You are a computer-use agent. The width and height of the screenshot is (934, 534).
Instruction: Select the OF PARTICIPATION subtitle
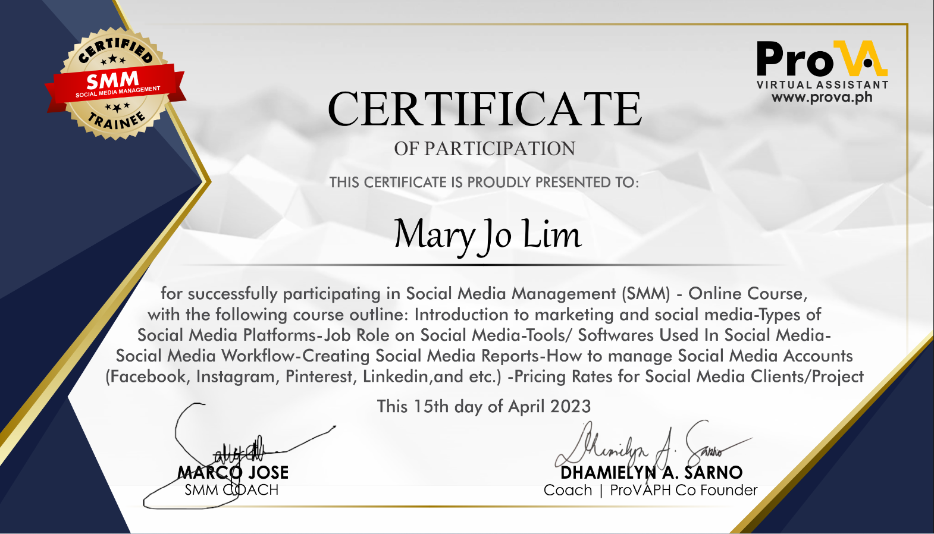485,149
